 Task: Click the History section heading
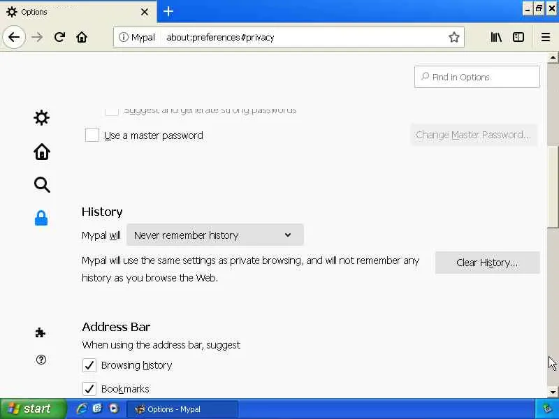coord(102,212)
